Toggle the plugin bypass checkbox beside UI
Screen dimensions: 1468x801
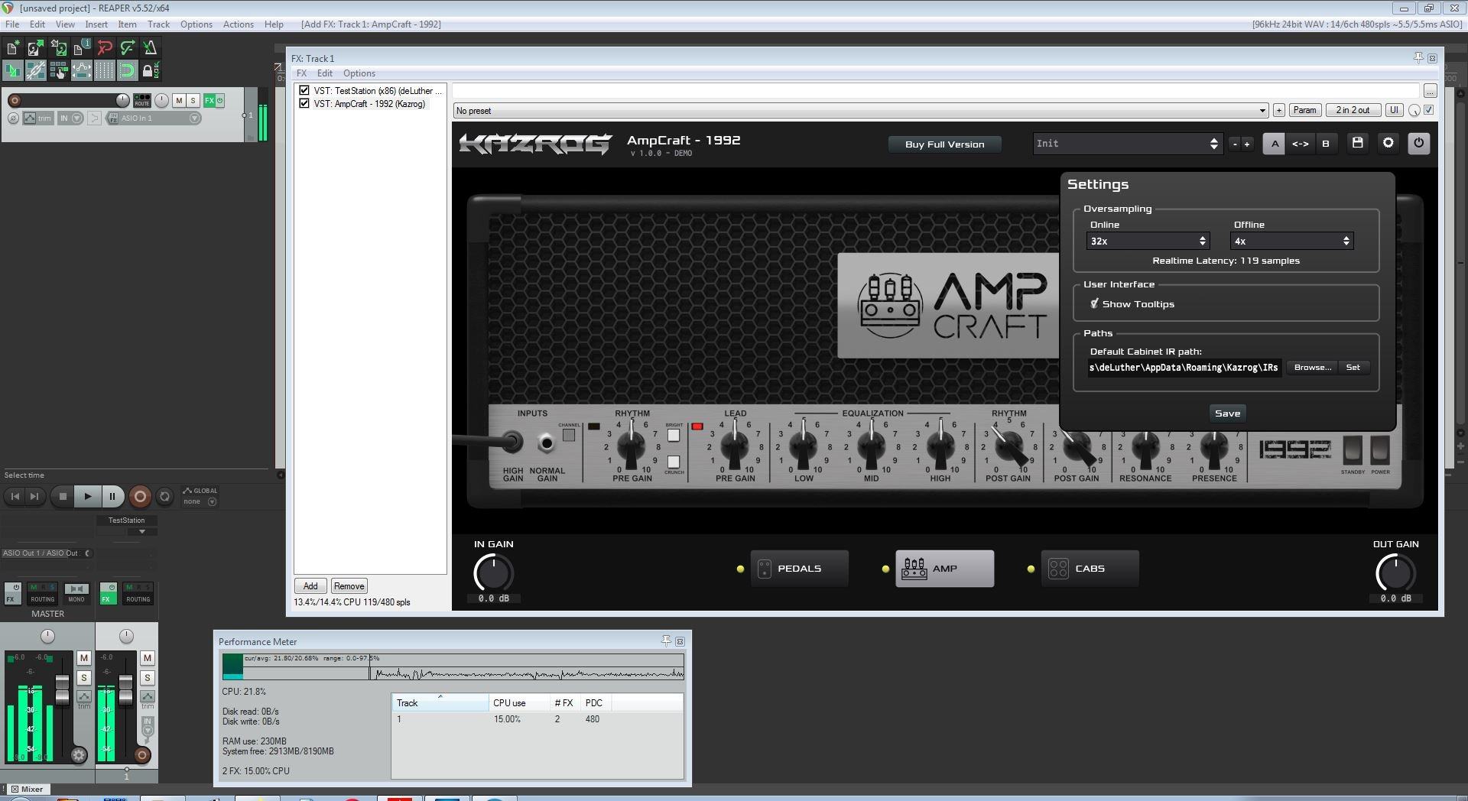[x=1428, y=110]
